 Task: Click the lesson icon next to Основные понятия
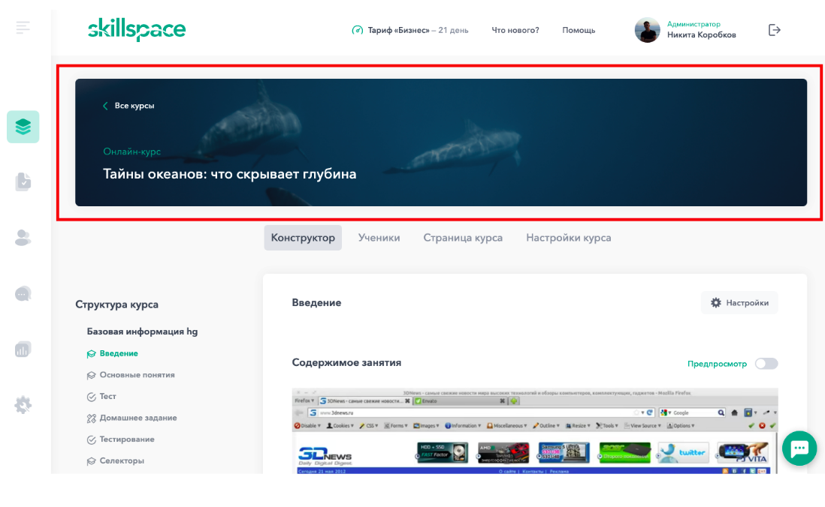91,375
